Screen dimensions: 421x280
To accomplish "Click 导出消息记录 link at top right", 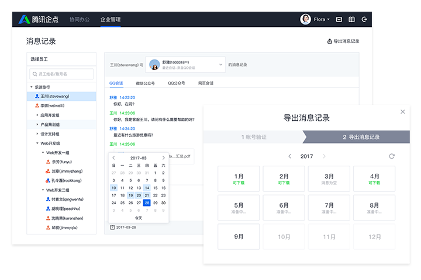I will click(343, 41).
